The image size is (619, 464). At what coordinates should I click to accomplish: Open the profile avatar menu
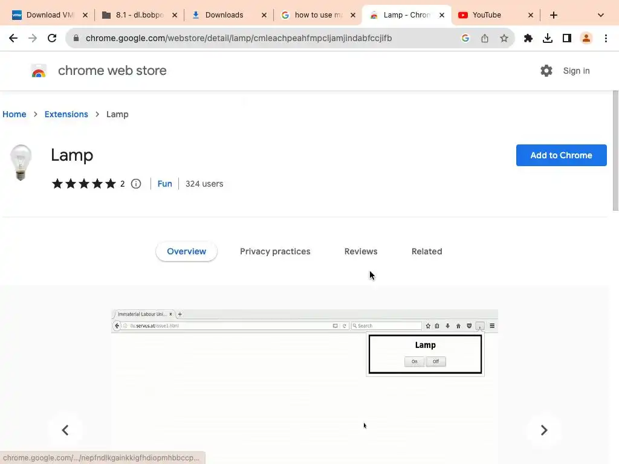point(586,38)
